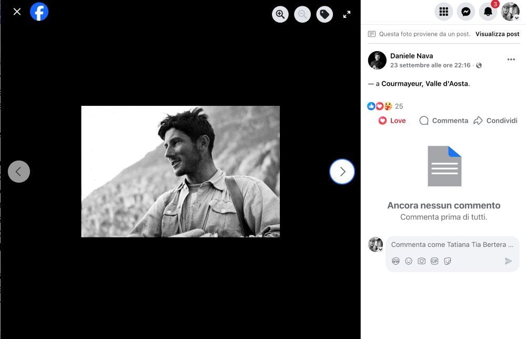Screen dimensions: 526x339
Task: Zoom in on the photo
Action: 280,14
